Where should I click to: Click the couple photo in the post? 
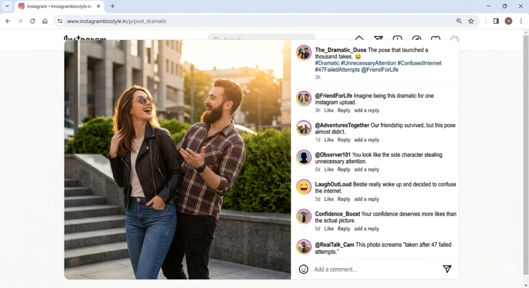(x=178, y=160)
